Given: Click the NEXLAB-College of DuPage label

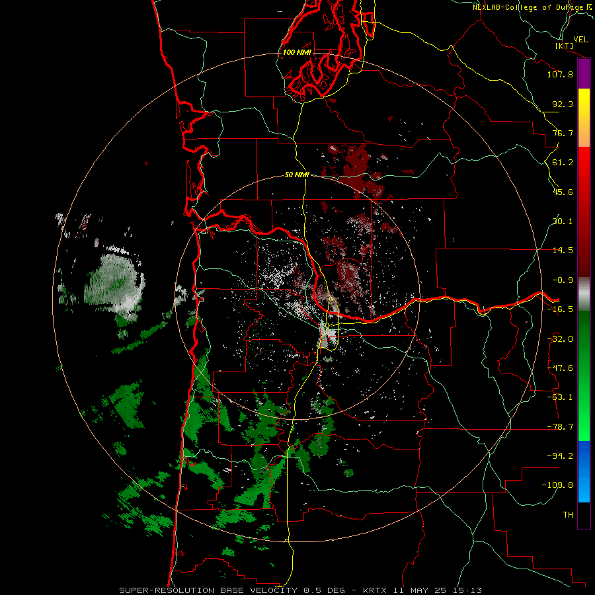Looking at the screenshot, I should click(532, 7).
